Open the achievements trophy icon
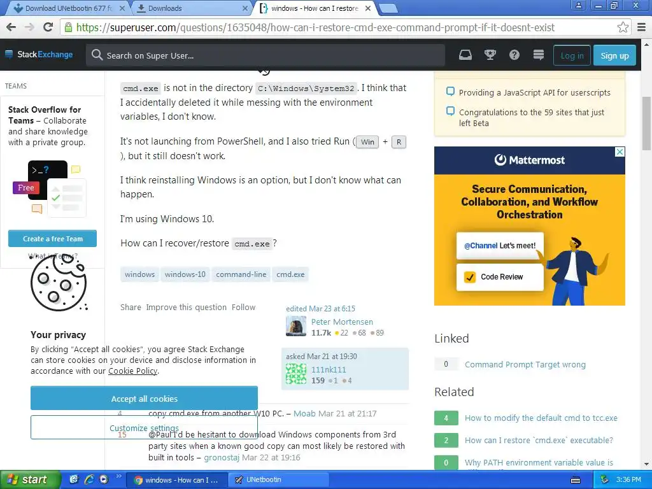This screenshot has height=489, width=652. (490, 55)
